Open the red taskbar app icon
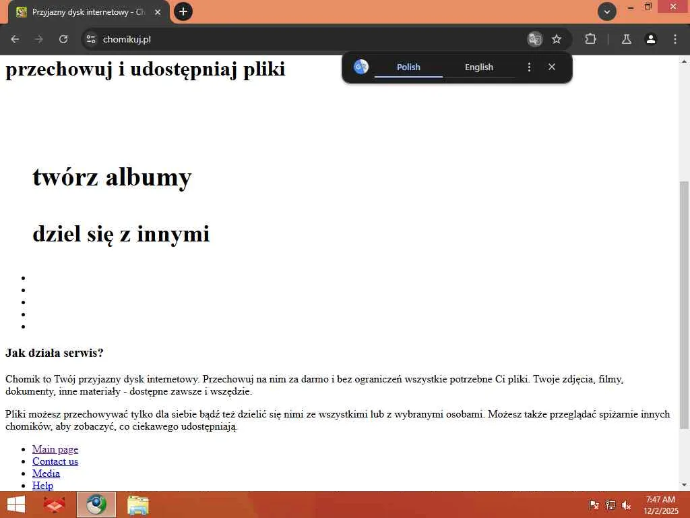690x518 pixels. 54,505
